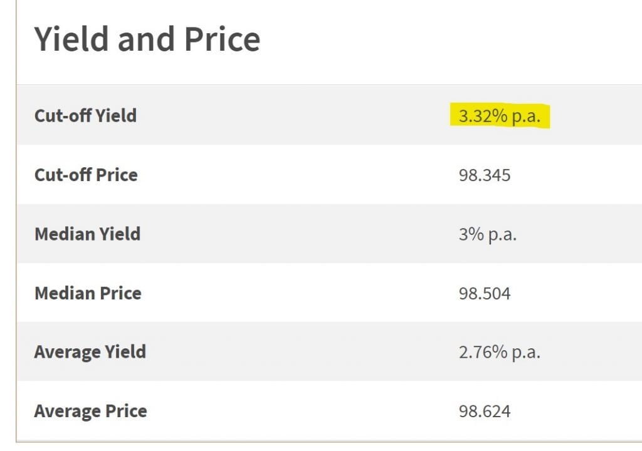The height and width of the screenshot is (451, 642).
Task: Select the Cut-off Yield label
Action: pos(85,116)
